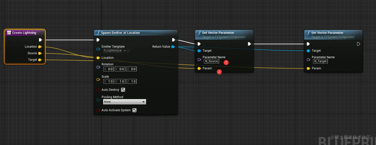Click the Auto Destroy boolean pin
The image size is (376, 145).
tap(98, 90)
